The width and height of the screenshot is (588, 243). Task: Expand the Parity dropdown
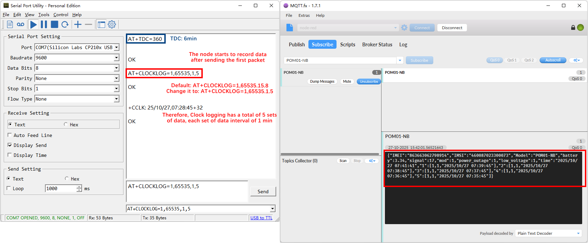click(117, 78)
